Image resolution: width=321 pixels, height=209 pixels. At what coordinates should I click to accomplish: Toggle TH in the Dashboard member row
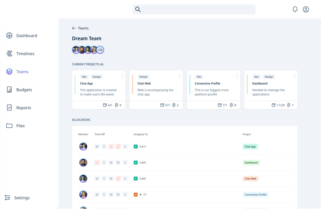[x=118, y=163]
